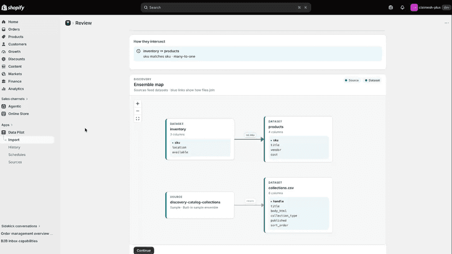
Task: Click the Analytics bar chart icon
Action: point(3,89)
